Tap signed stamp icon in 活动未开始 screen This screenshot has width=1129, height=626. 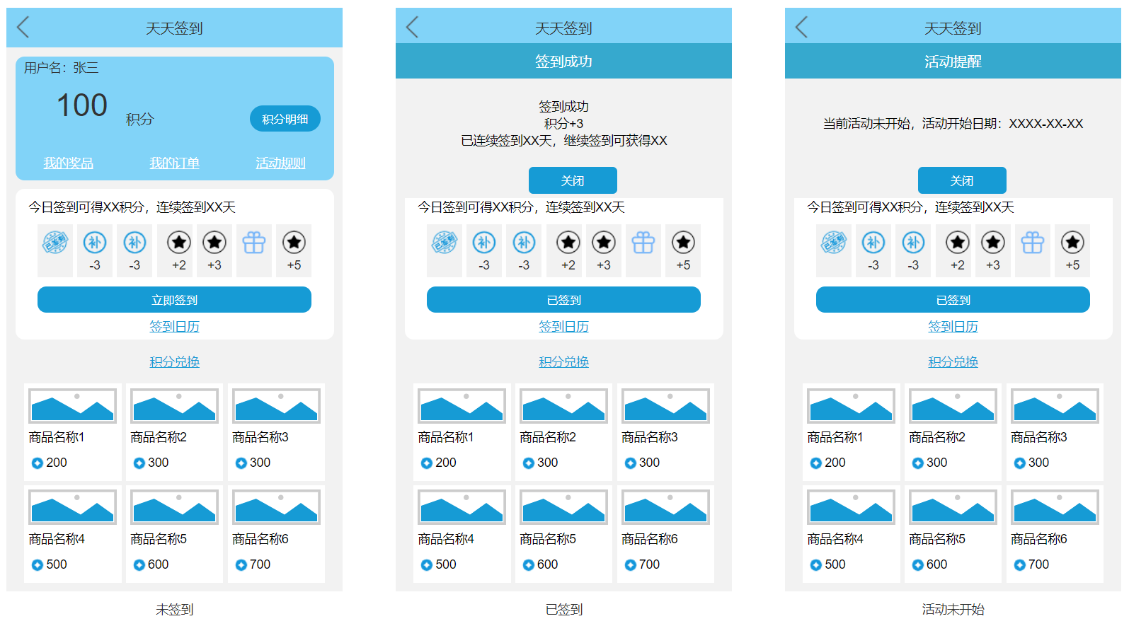pyautogui.click(x=834, y=243)
